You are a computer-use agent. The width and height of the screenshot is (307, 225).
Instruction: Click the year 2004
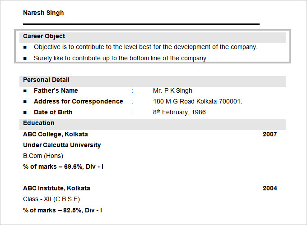[x=270, y=188]
